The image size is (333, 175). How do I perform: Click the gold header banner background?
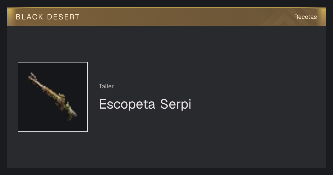pyautogui.click(x=167, y=17)
